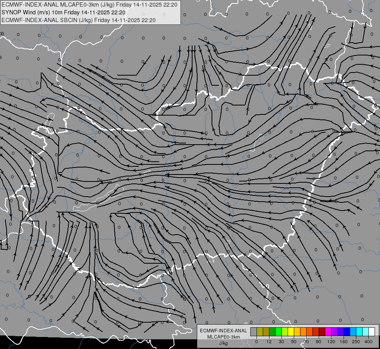Image resolution: width=380 pixels, height=349 pixels.
Task: Click the bright green legend swatch
Action: [278, 332]
